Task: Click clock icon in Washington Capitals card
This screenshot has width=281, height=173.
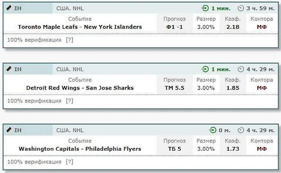Action: [x=241, y=130]
